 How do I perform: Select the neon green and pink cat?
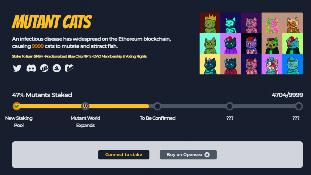click(x=272, y=23)
